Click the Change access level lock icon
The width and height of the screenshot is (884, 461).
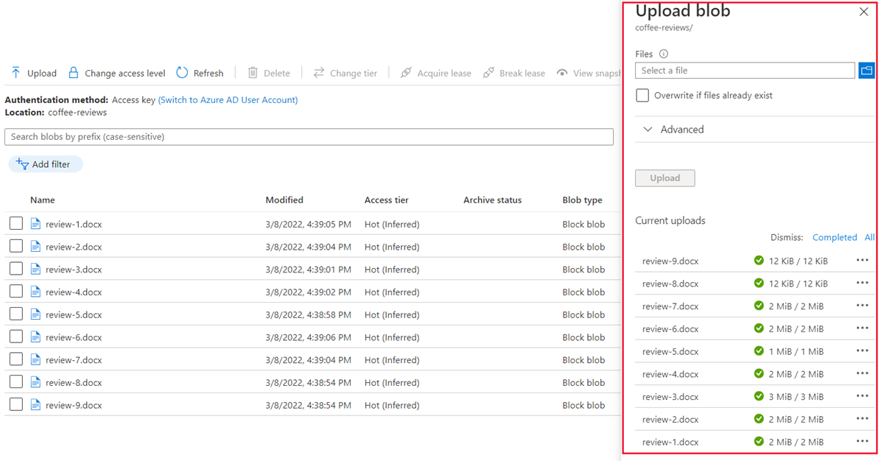73,73
